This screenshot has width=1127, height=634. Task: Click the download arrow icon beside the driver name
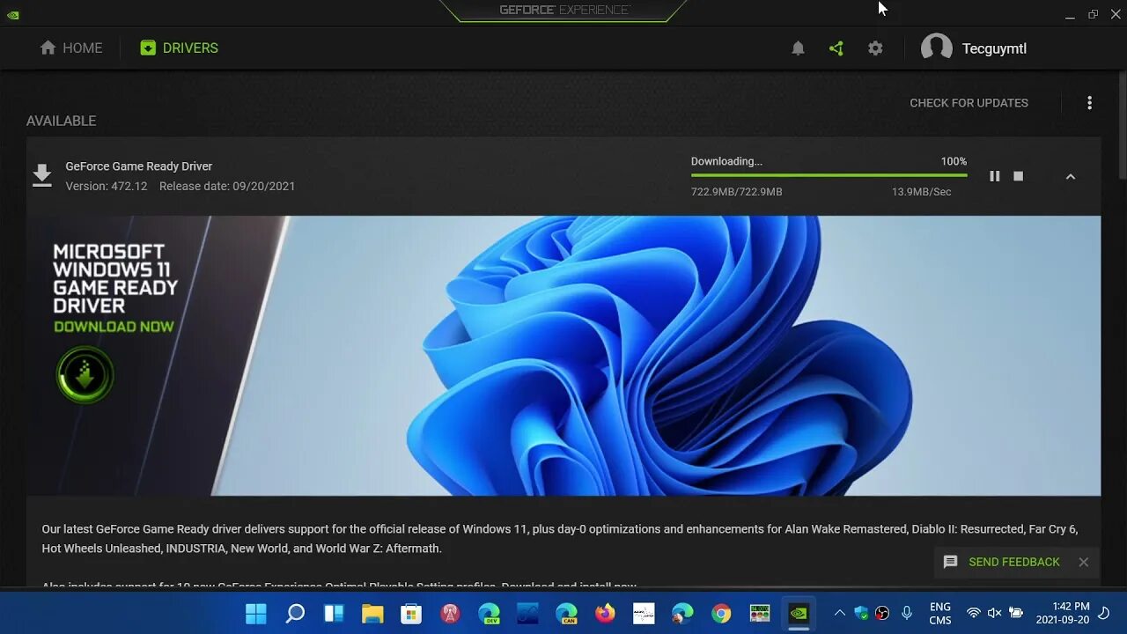(41, 175)
